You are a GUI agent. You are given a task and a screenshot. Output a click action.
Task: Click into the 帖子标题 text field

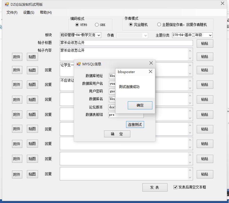(x=126, y=43)
